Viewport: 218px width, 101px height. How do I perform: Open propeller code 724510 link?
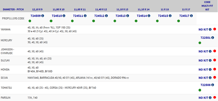point(57,16)
